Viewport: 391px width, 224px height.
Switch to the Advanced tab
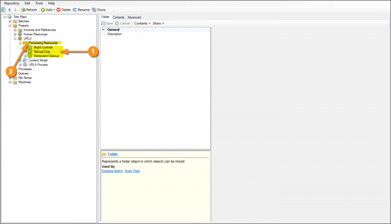point(134,17)
